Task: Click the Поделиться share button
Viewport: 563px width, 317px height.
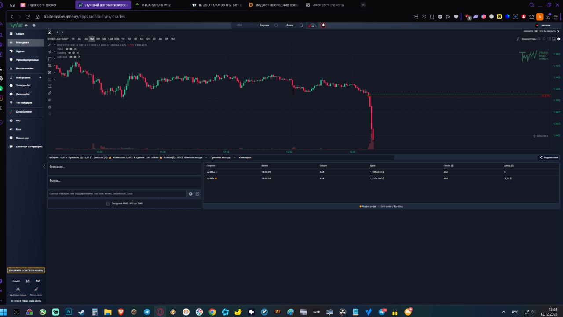Action: pyautogui.click(x=548, y=157)
